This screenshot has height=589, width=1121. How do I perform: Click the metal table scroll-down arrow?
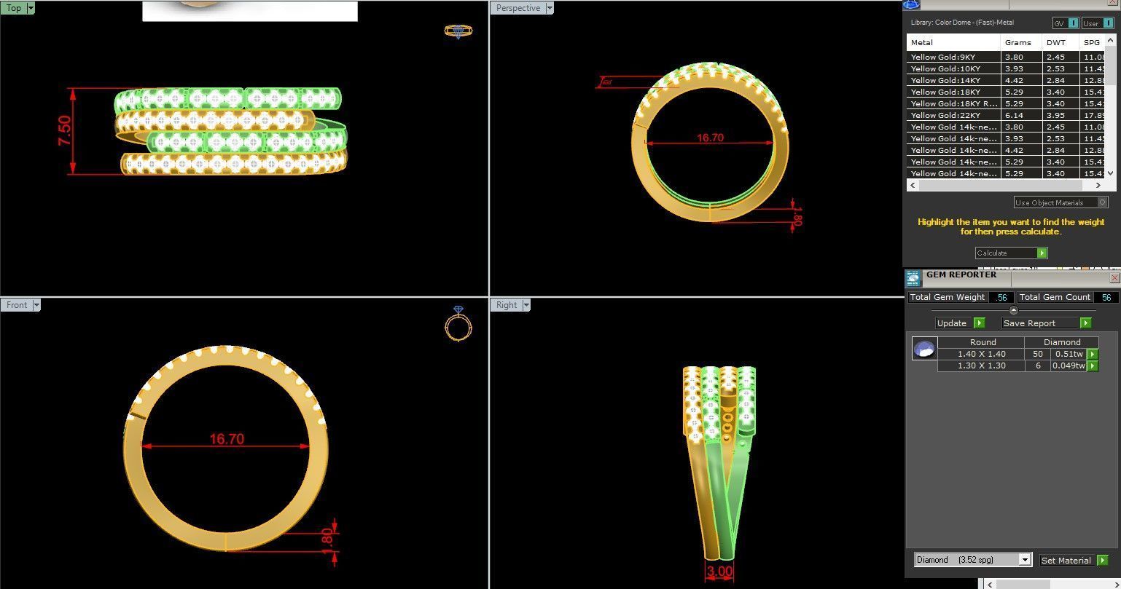point(1110,173)
